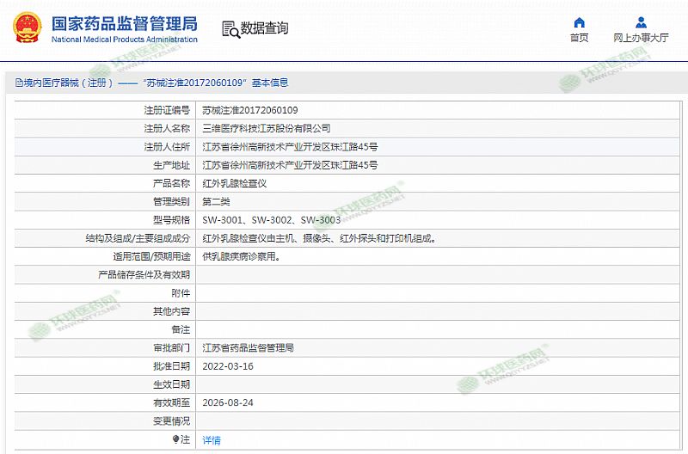The height and width of the screenshot is (454, 688).
Task: Open the 详情 link
Action: 212,440
